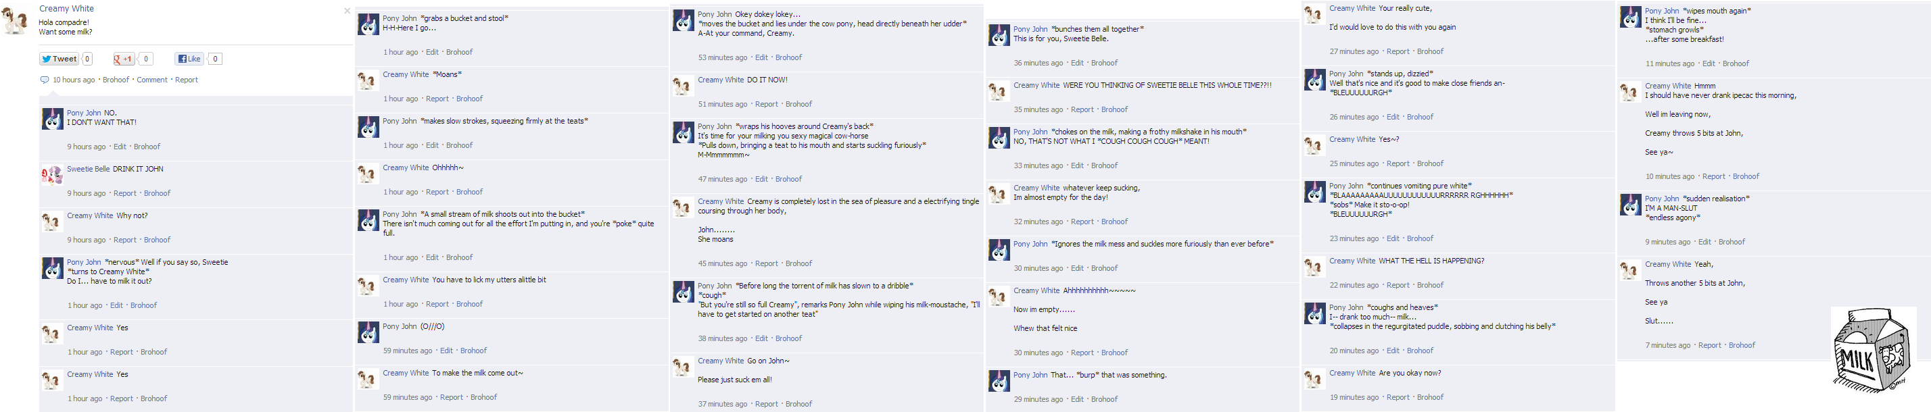The width and height of the screenshot is (1931, 412).
Task: Dismiss the post with the X icon
Action: coord(347,11)
